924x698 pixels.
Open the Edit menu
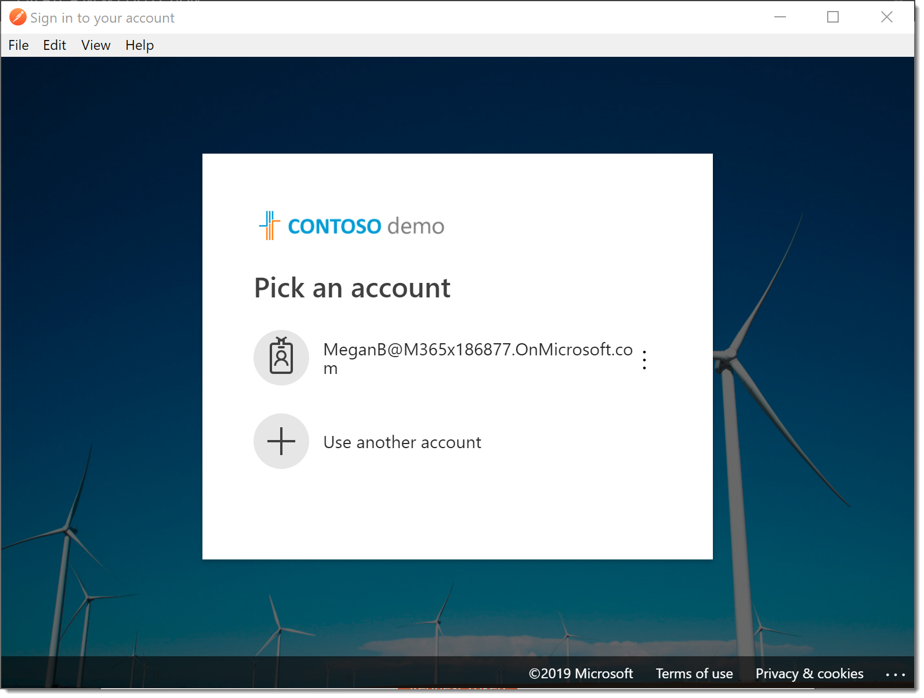click(55, 45)
